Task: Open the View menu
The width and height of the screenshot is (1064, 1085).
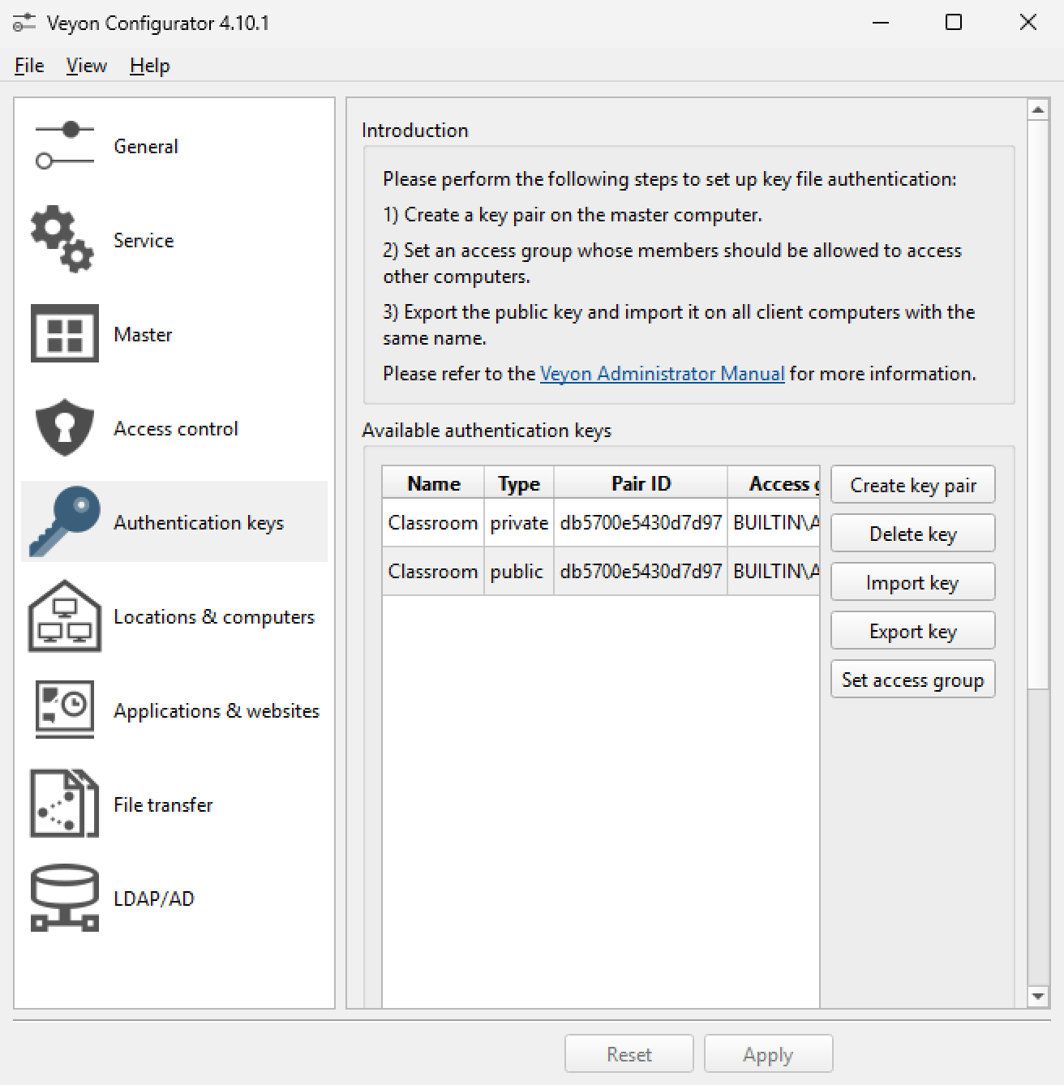Action: click(x=86, y=66)
